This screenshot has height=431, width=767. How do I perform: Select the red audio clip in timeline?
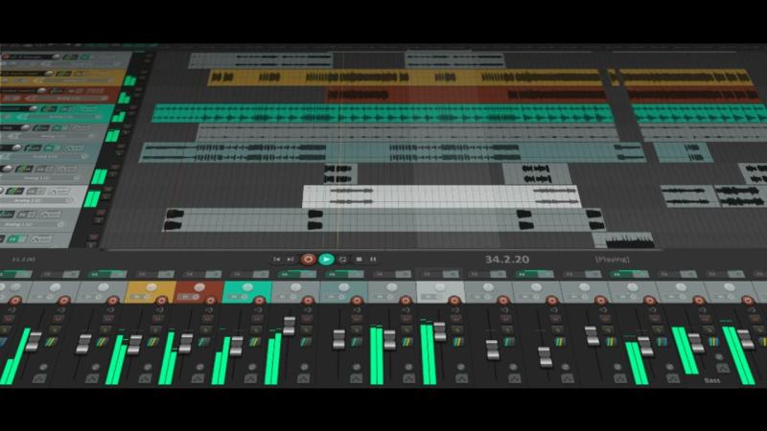pos(466,94)
